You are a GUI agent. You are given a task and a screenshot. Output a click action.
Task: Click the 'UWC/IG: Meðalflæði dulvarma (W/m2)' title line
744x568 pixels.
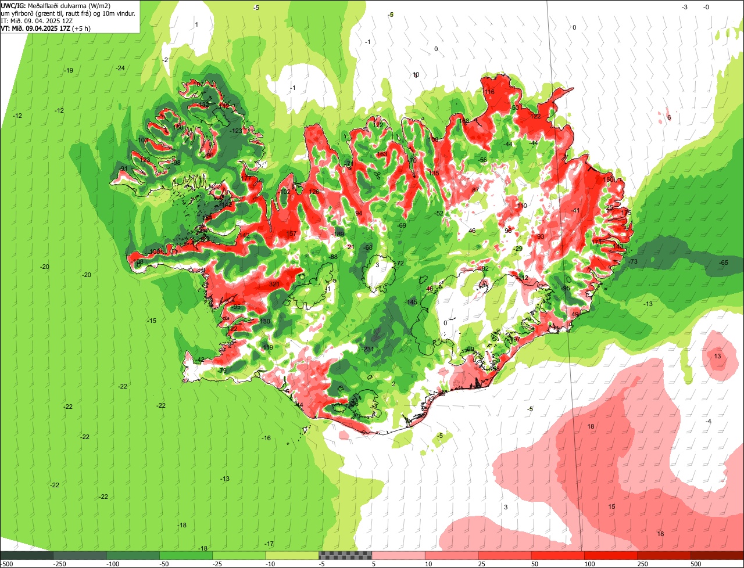[x=56, y=5]
